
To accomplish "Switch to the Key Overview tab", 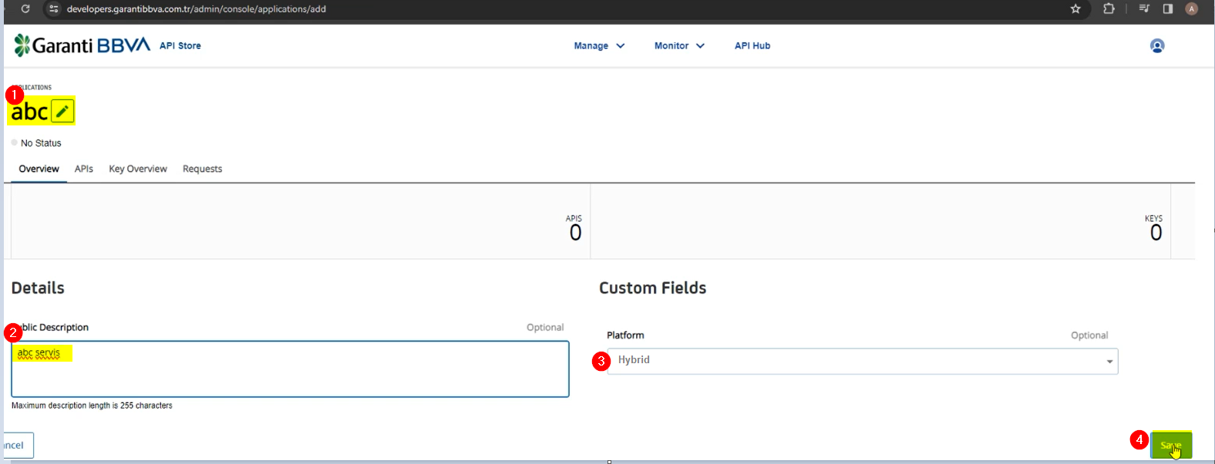I will pos(138,169).
